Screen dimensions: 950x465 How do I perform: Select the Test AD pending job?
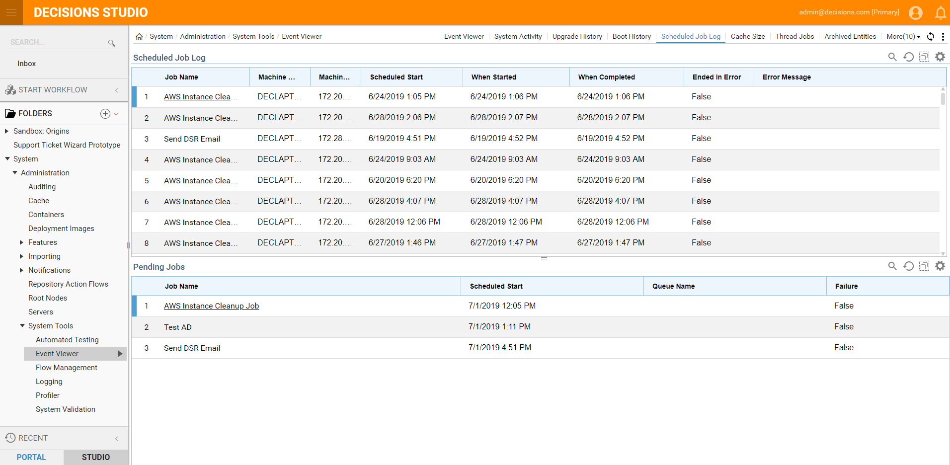(x=541, y=327)
